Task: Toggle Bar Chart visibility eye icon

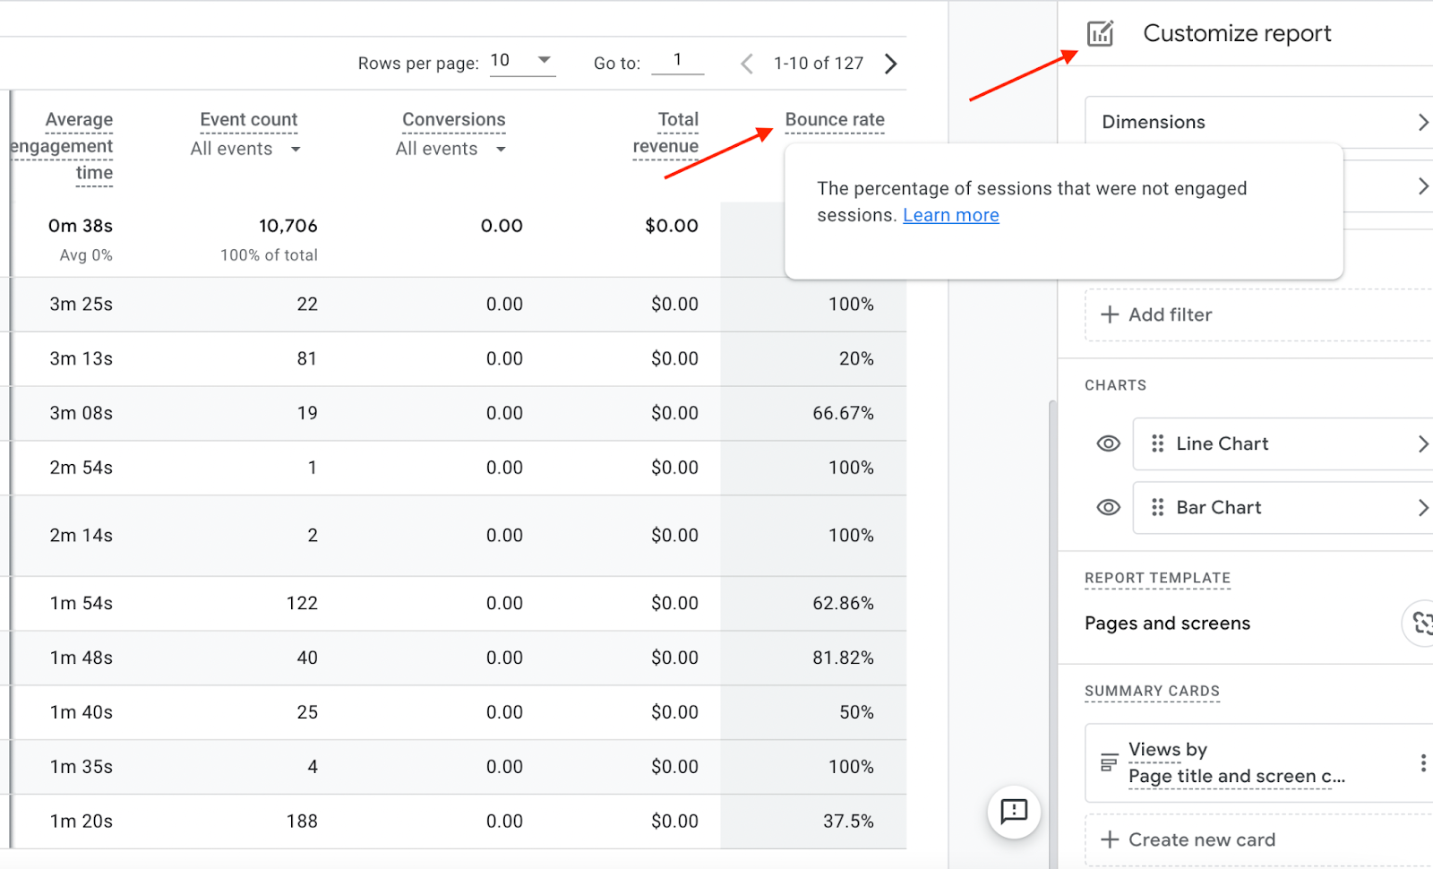Action: 1108,508
